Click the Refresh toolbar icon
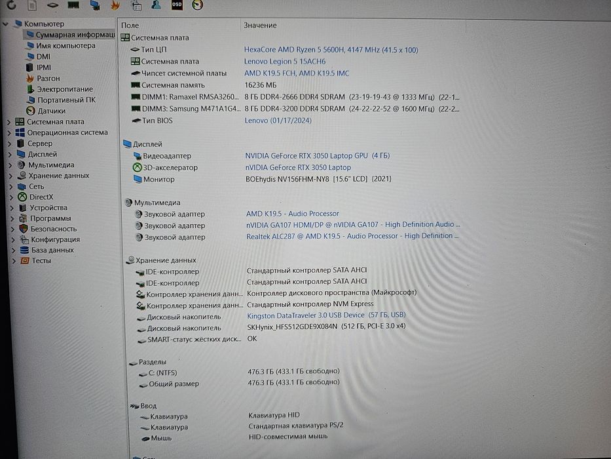The image size is (611, 459). click(x=12, y=5)
